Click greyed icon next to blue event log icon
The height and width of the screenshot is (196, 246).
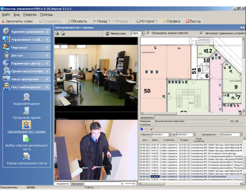click(x=147, y=129)
